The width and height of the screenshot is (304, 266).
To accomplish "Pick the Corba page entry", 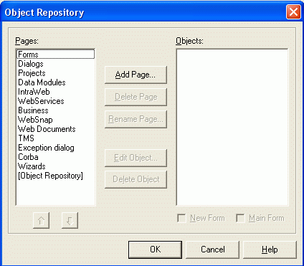I will point(55,157).
